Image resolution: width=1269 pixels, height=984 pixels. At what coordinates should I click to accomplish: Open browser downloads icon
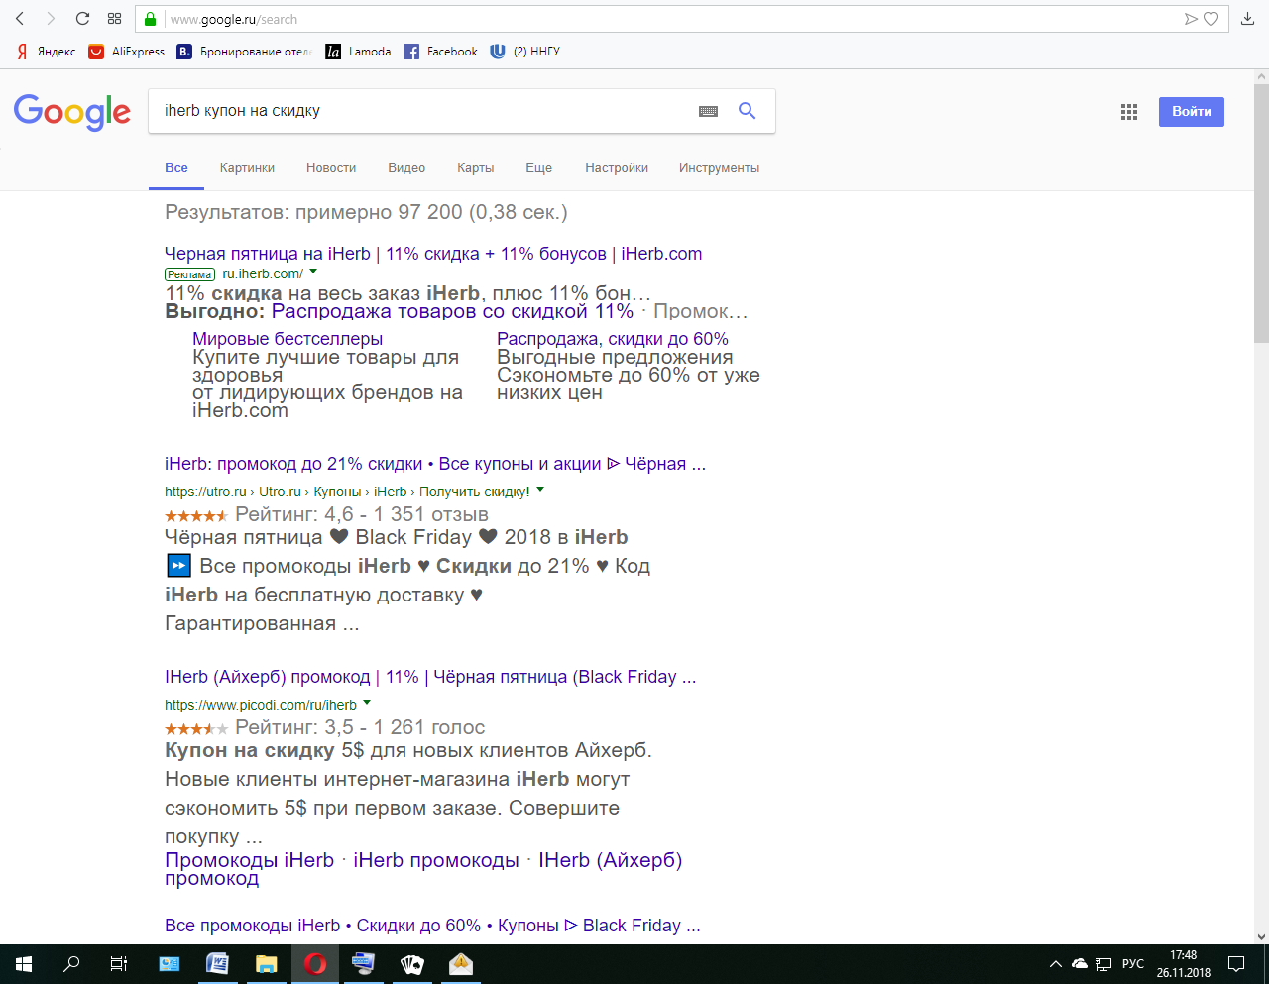pos(1248,19)
